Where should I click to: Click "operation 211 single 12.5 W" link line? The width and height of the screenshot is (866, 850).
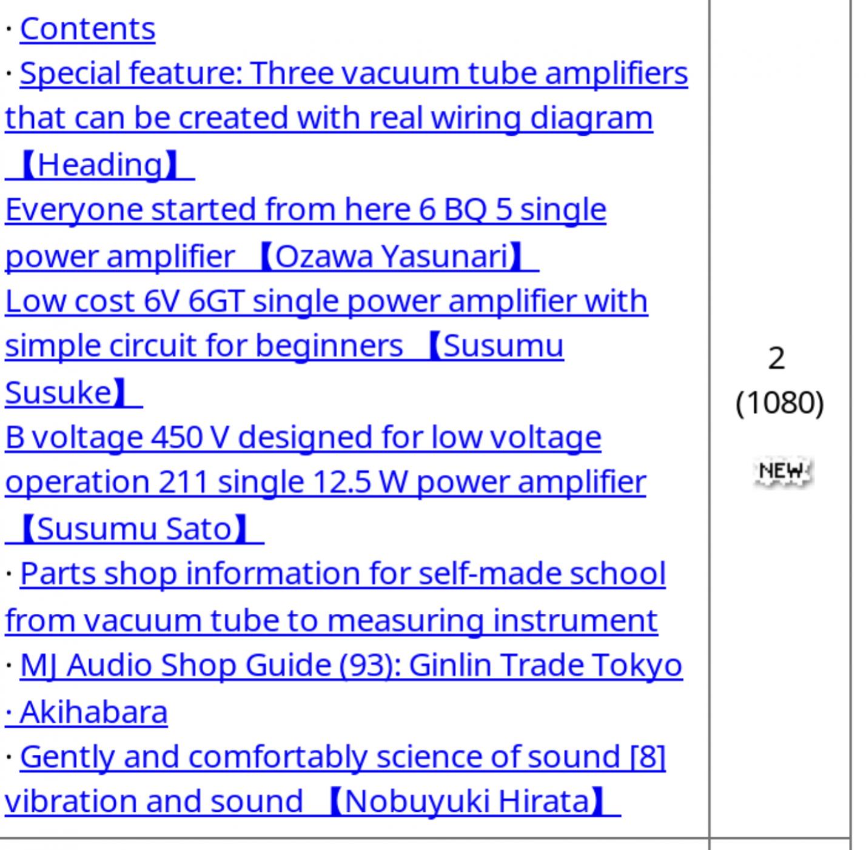point(326,483)
